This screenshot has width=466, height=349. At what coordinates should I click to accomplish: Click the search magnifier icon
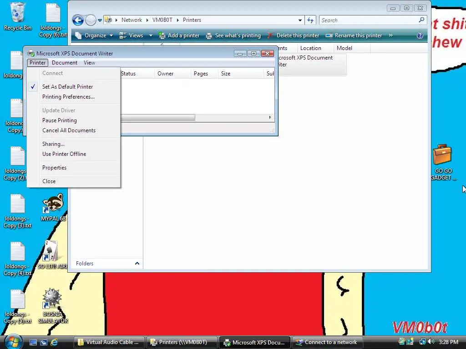pos(421,20)
